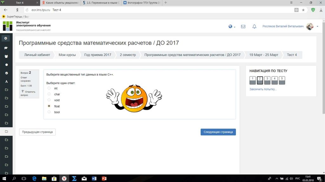The height and width of the screenshot is (182, 325).
Task: Open the course name breadcrumb link
Action: coord(192,55)
